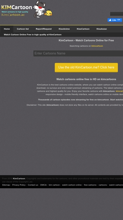Image resolution: width=123 pixels, height=220 pixels.
Task: Click the 'watch cartoon online' footer link
Action: (72, 185)
